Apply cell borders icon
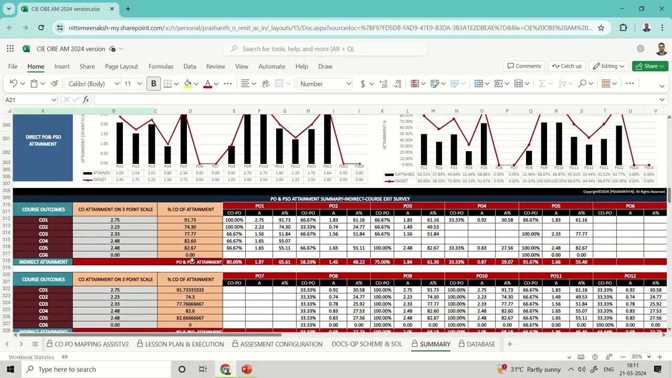672x378 pixels. pyautogui.click(x=167, y=83)
